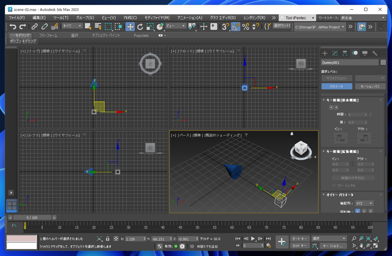Toggle Absolute/Offset transform type-in mode
Viewport: 392px width, 256px height.
pos(116,239)
